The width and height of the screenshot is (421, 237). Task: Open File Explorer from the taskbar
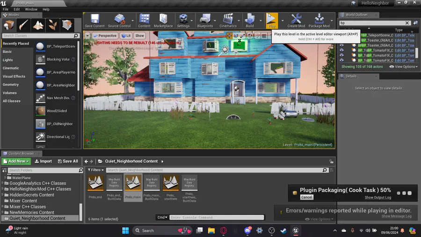pyautogui.click(x=211, y=230)
